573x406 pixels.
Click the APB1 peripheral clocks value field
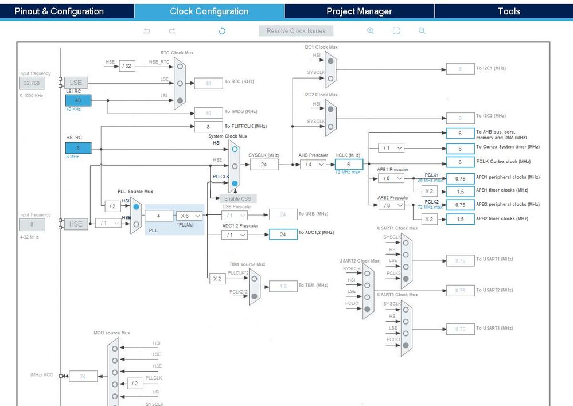point(461,179)
